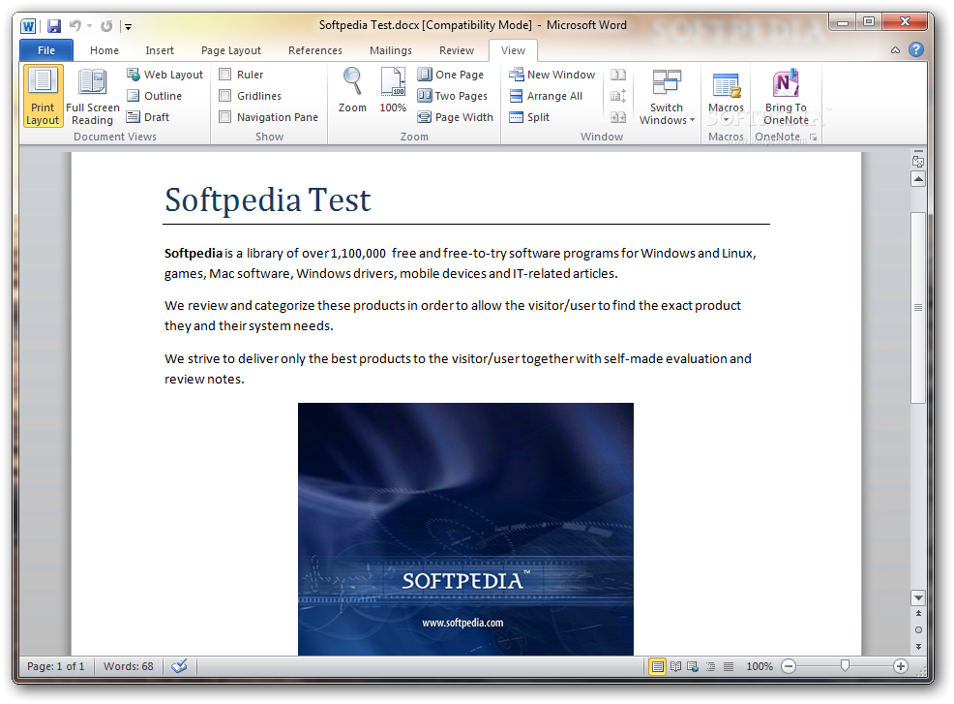The width and height of the screenshot is (954, 704).
Task: Open Word Count via Words: 68
Action: point(129,666)
